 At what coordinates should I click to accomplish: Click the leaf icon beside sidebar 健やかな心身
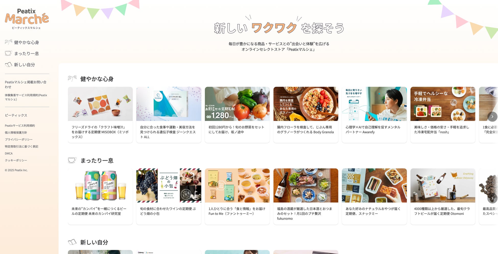tap(8, 42)
